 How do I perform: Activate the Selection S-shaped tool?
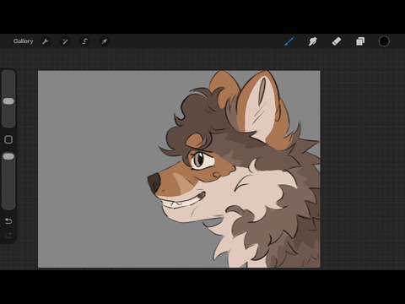click(84, 41)
